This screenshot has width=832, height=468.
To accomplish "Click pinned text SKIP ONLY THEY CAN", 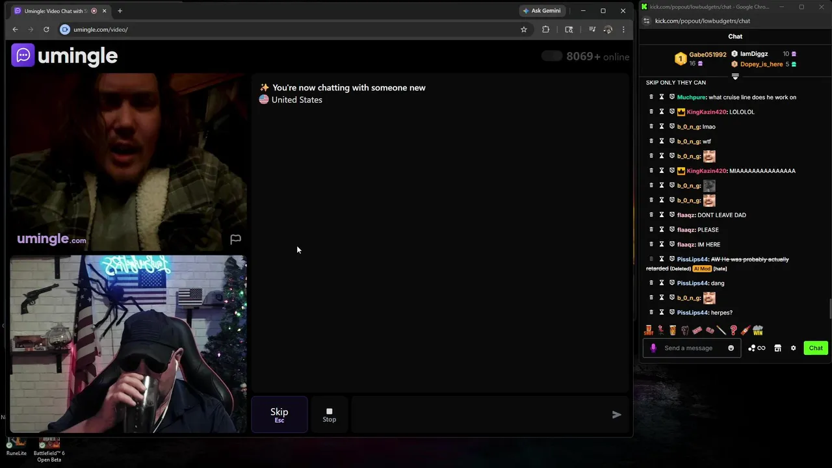I will coord(676,83).
